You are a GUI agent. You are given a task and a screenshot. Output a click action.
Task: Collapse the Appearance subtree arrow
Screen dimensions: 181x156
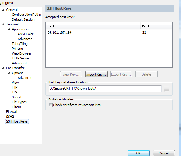click(9, 29)
